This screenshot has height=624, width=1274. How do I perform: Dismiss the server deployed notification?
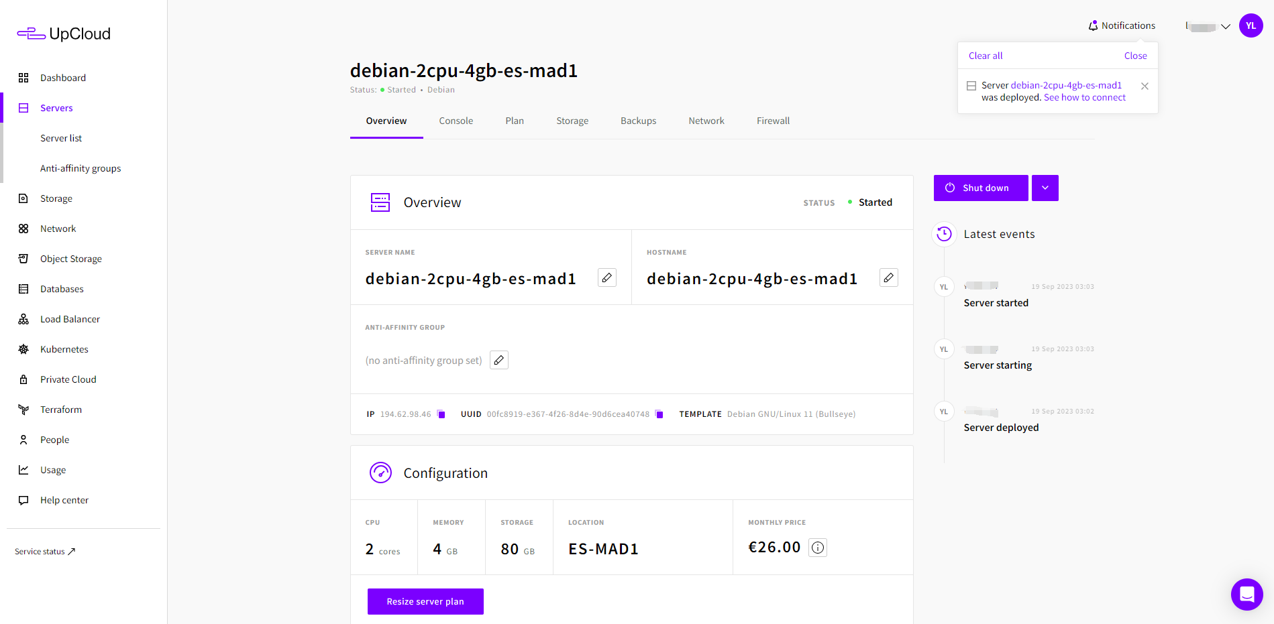[1145, 86]
